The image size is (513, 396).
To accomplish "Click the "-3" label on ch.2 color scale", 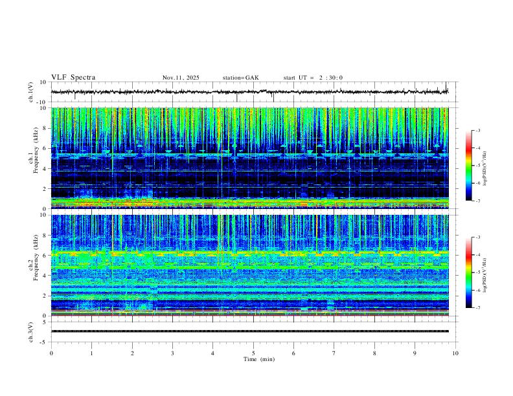I will (x=477, y=237).
